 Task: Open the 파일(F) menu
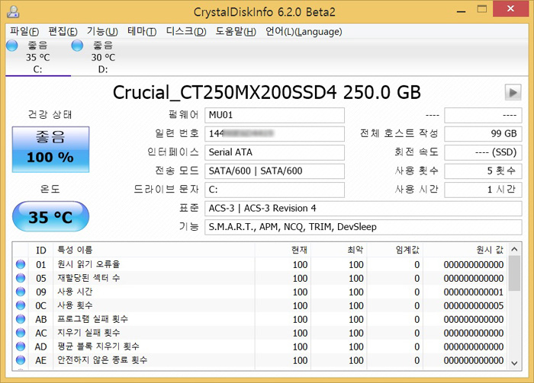coord(24,31)
